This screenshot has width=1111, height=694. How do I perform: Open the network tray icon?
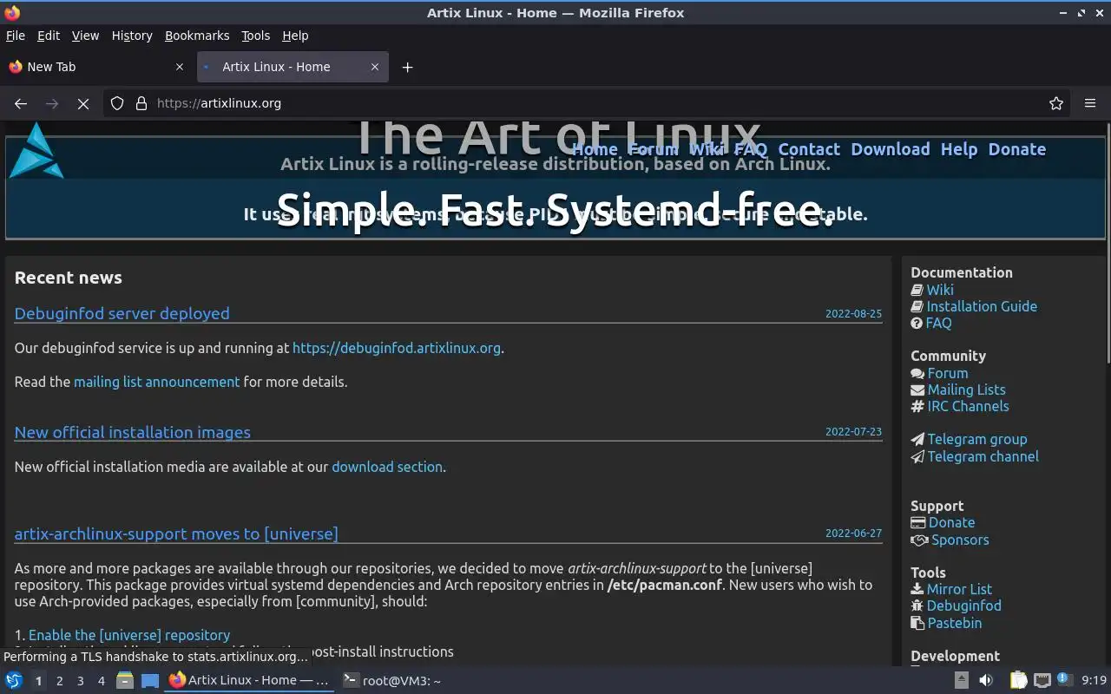coord(1042,681)
